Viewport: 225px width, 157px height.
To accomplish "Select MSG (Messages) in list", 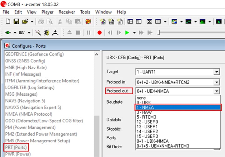I will [x=21, y=94].
